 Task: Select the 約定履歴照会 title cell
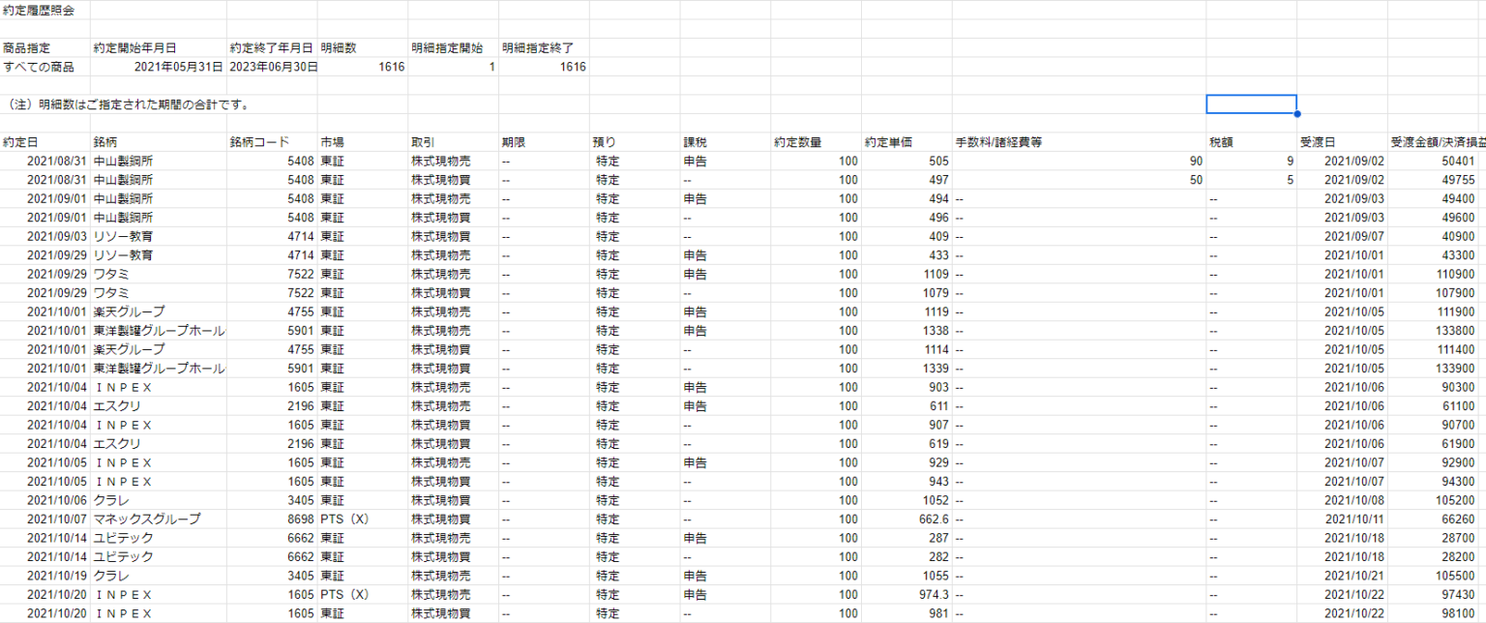coord(45,10)
